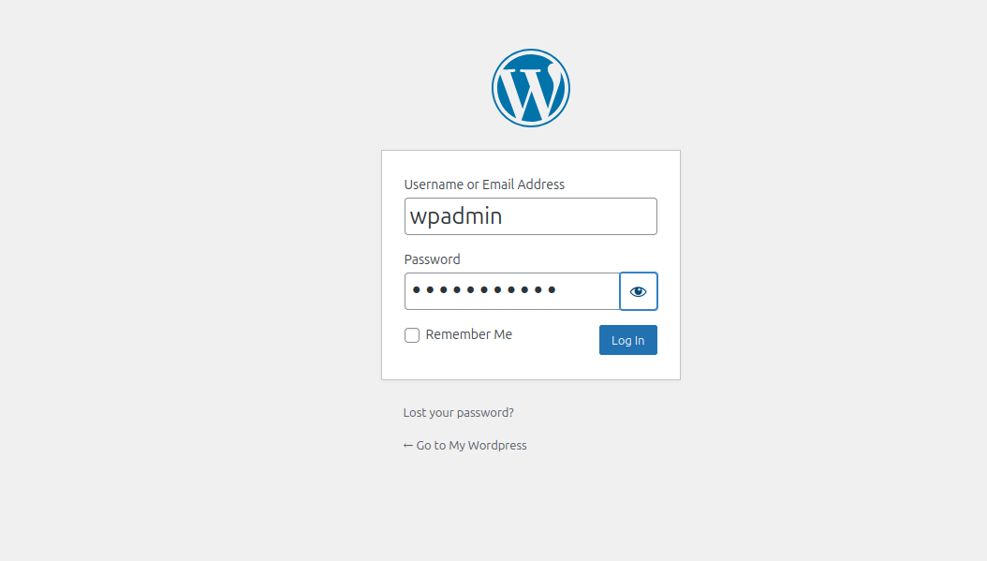
Task: Follow the Go to My Wordpress link
Action: click(464, 445)
